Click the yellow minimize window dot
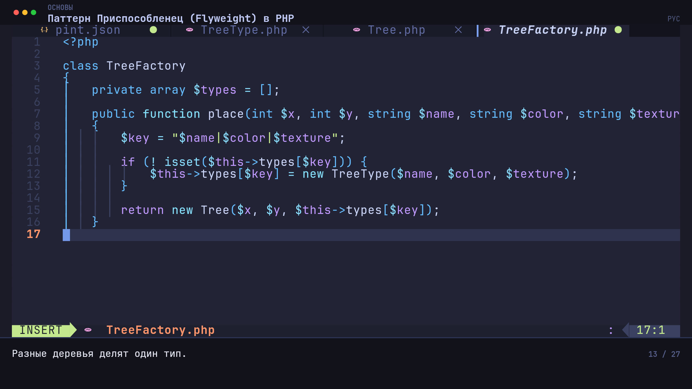This screenshot has width=692, height=389. tap(25, 12)
